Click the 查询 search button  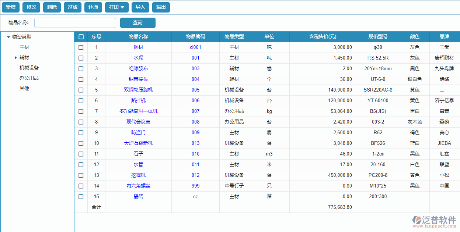pyautogui.click(x=137, y=23)
